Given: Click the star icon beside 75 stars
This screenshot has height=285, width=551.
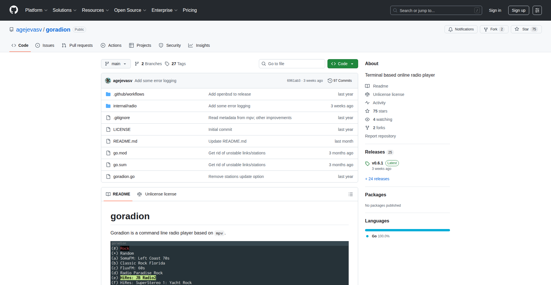Looking at the screenshot, I should pyautogui.click(x=367, y=111).
